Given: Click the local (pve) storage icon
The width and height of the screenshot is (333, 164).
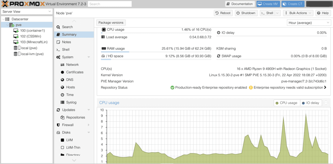Looking at the screenshot, I should point(17,48).
